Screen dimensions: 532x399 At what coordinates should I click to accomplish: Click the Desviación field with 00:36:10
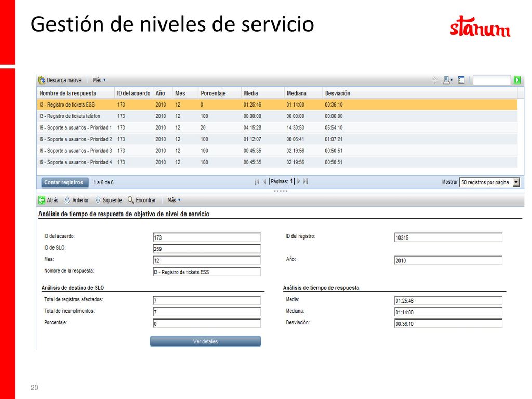(448, 323)
